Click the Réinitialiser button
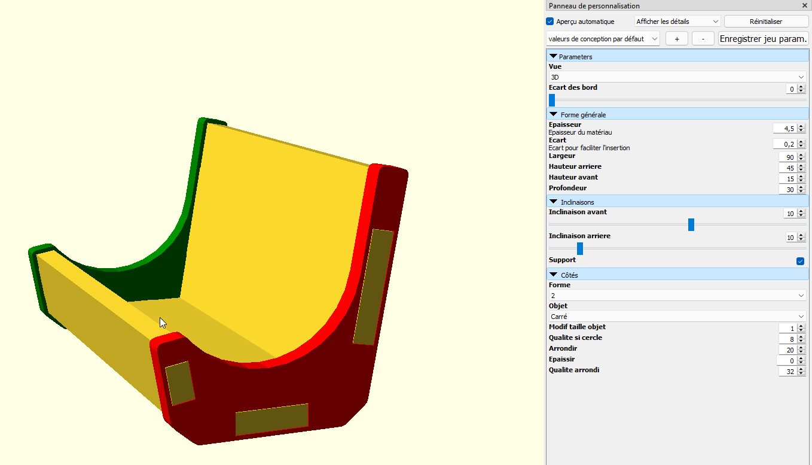The image size is (812, 465). 766,22
